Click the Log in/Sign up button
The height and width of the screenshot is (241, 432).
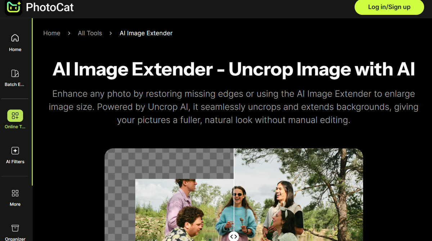[389, 7]
